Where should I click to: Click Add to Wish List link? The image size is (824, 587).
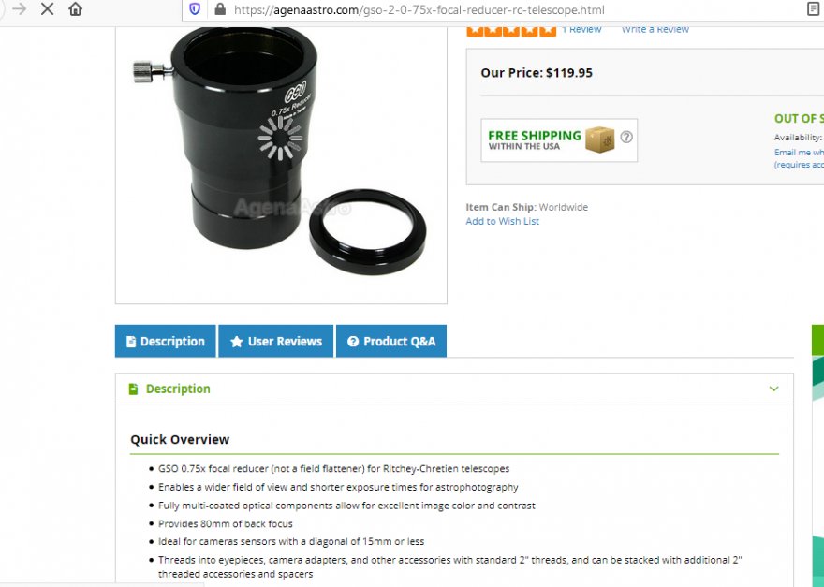click(503, 221)
